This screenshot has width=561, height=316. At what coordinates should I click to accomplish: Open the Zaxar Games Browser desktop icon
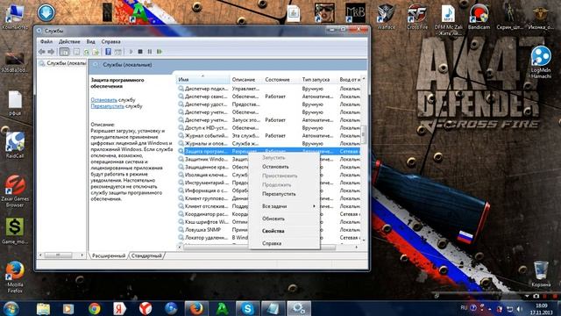[15, 191]
